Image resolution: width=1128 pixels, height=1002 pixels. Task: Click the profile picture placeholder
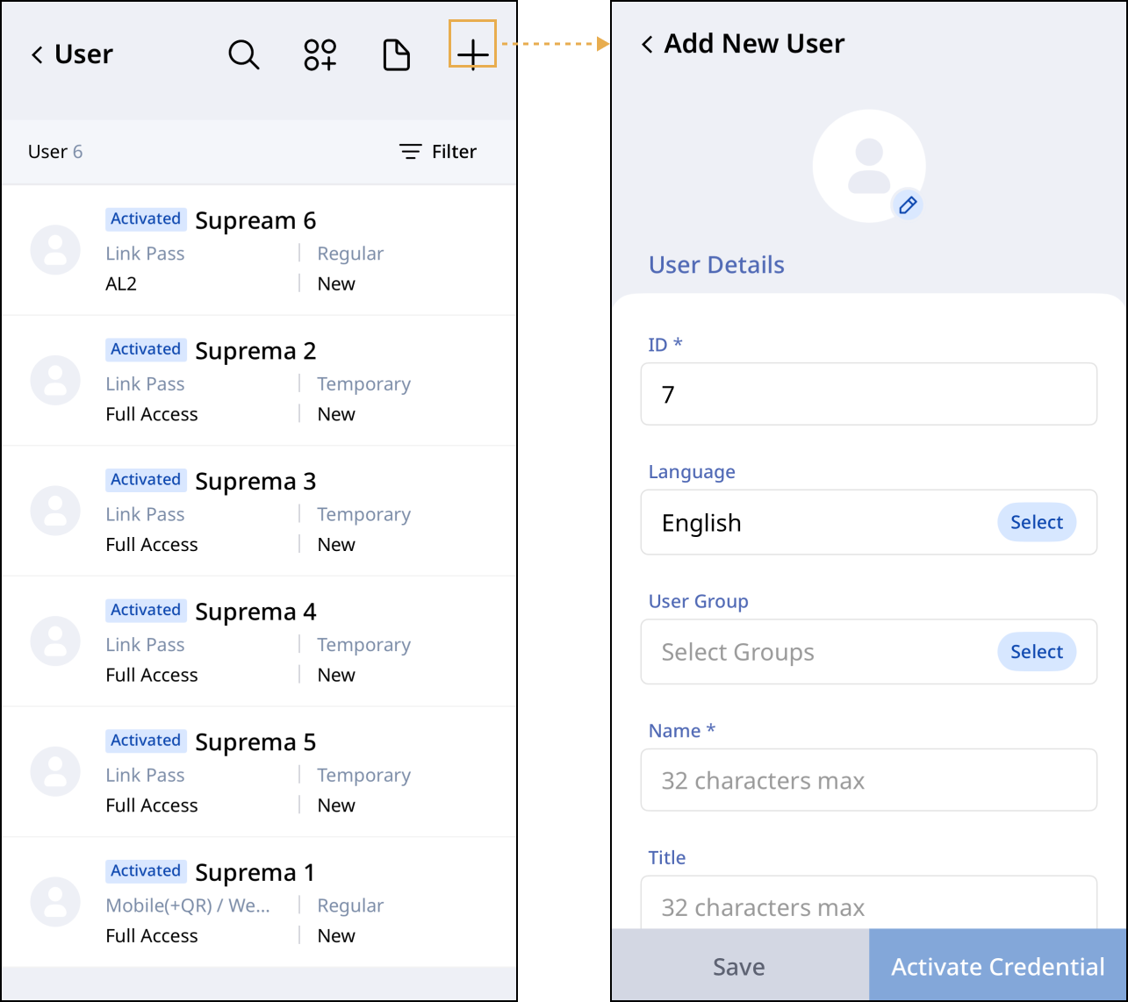pos(867,164)
